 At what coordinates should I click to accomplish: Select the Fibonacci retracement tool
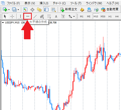[49, 16]
